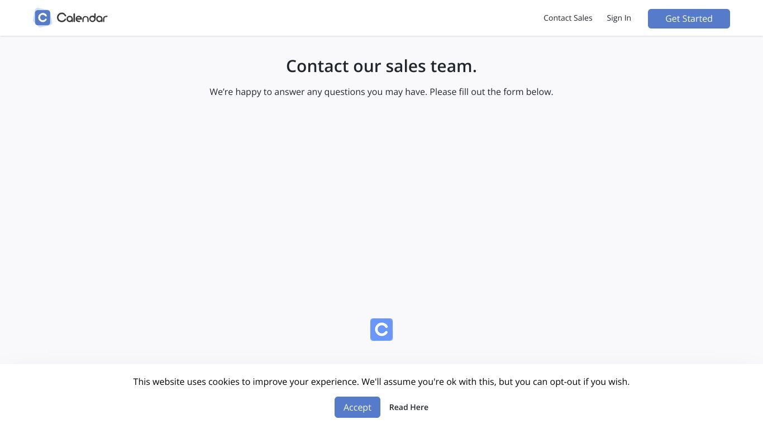Click the word "questions" in the subtitle
Image resolution: width=763 pixels, height=429 pixels.
tap(345, 92)
